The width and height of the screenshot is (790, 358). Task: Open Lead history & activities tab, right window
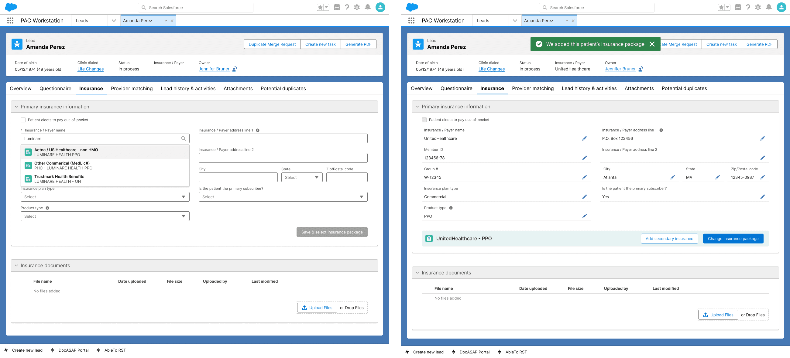589,89
